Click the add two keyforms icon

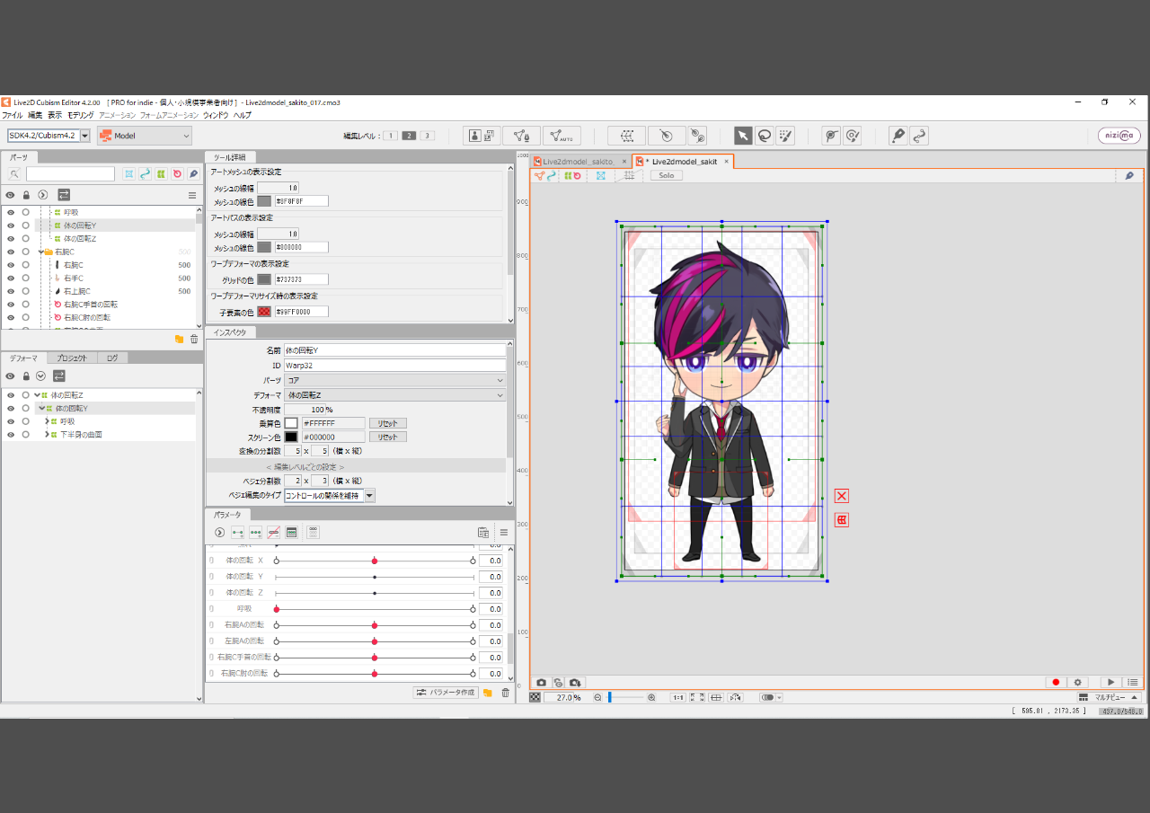tap(238, 532)
